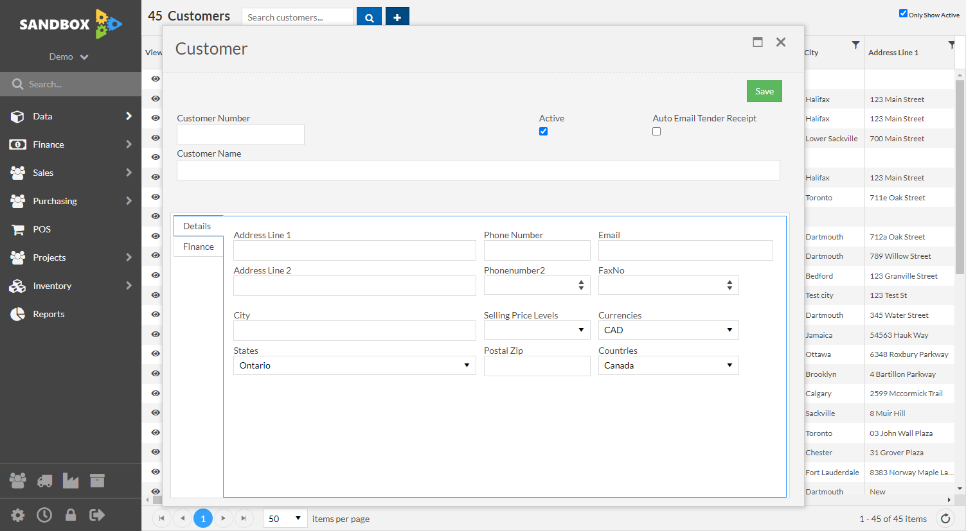Expand the Finance menu chevron in sidebar
This screenshot has width=966, height=531.
coord(129,144)
